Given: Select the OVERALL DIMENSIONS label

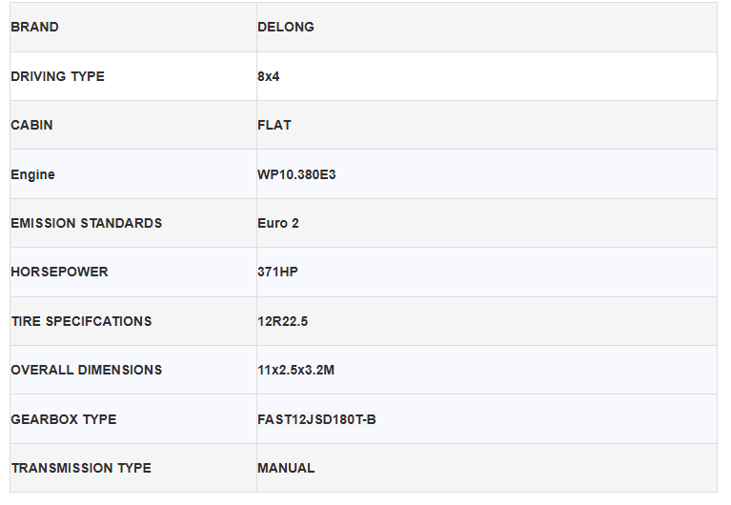Looking at the screenshot, I should click(87, 370).
